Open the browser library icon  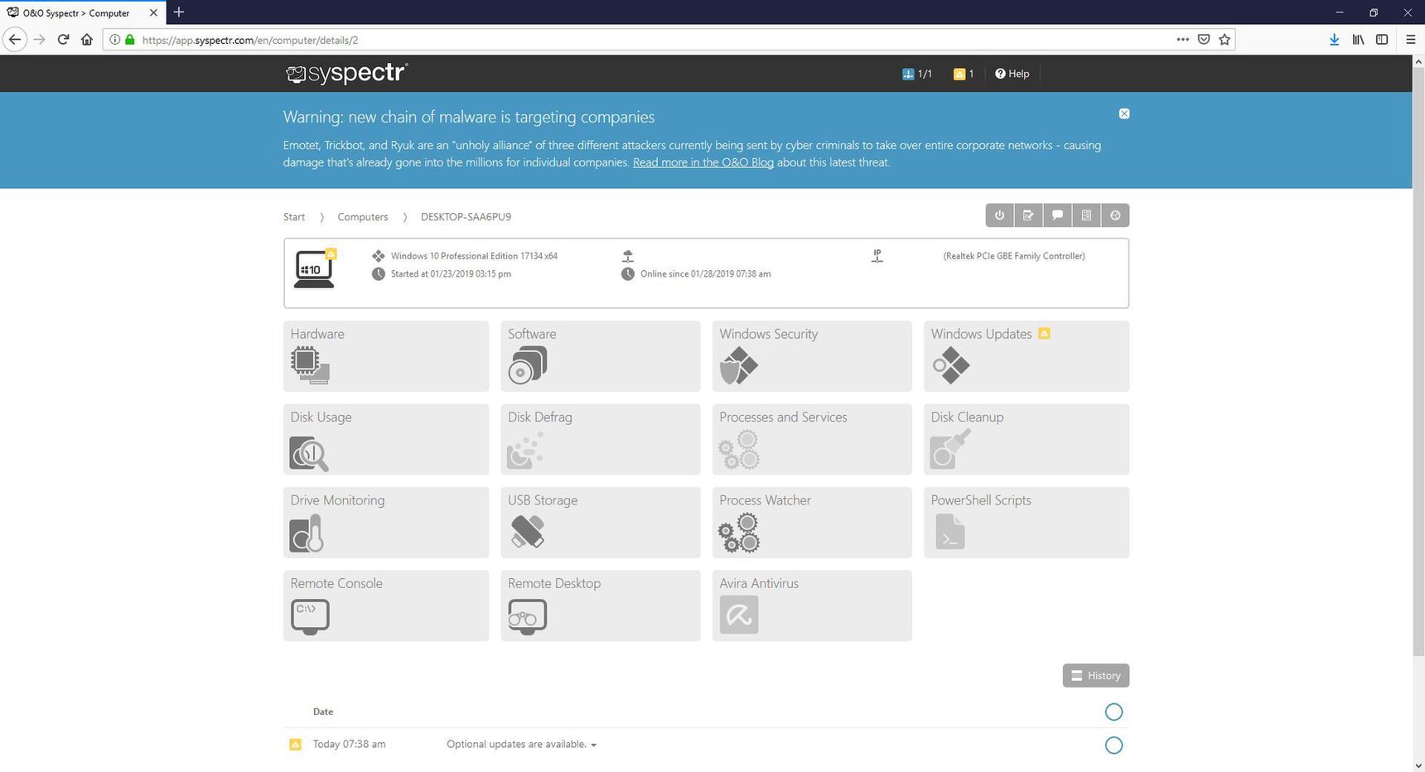pos(1358,40)
